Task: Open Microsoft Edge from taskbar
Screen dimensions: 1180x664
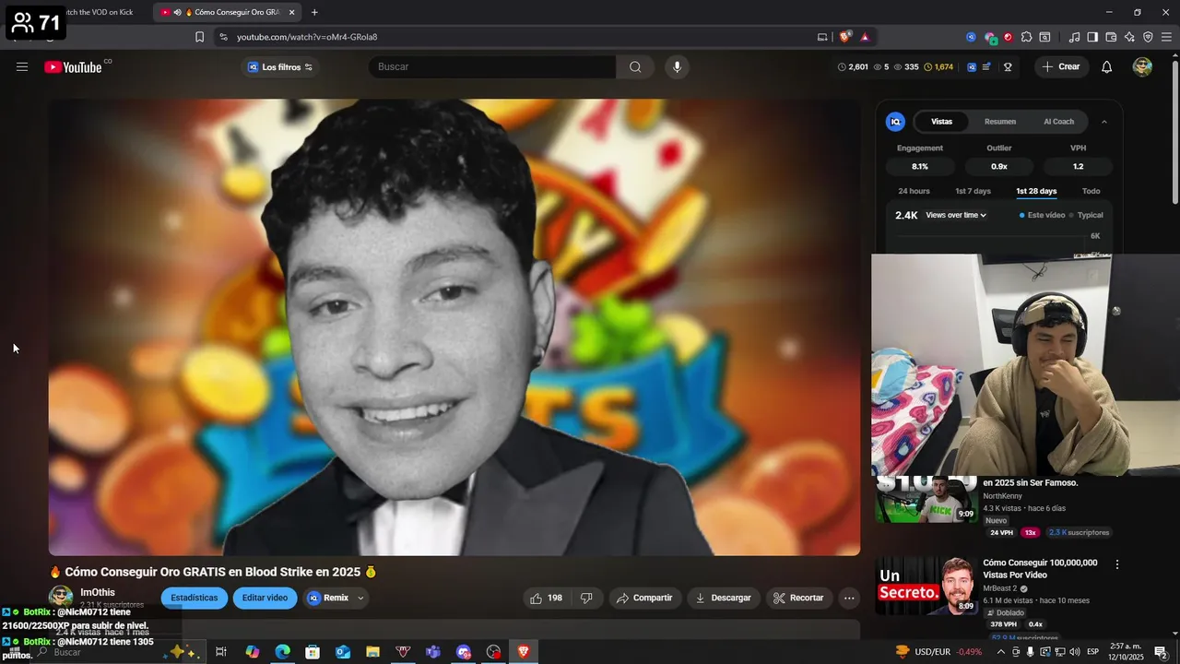Action: 282,652
